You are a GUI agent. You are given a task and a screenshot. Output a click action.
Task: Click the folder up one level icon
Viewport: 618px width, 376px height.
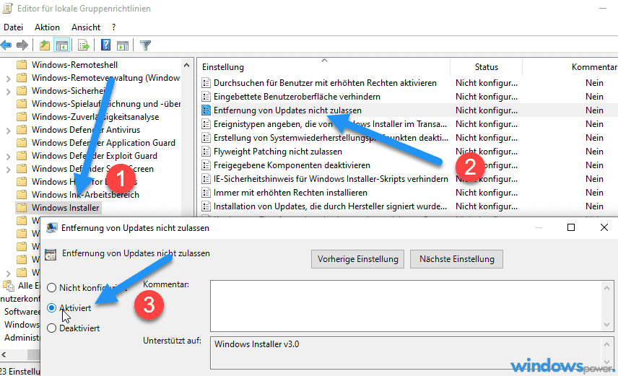click(x=45, y=45)
